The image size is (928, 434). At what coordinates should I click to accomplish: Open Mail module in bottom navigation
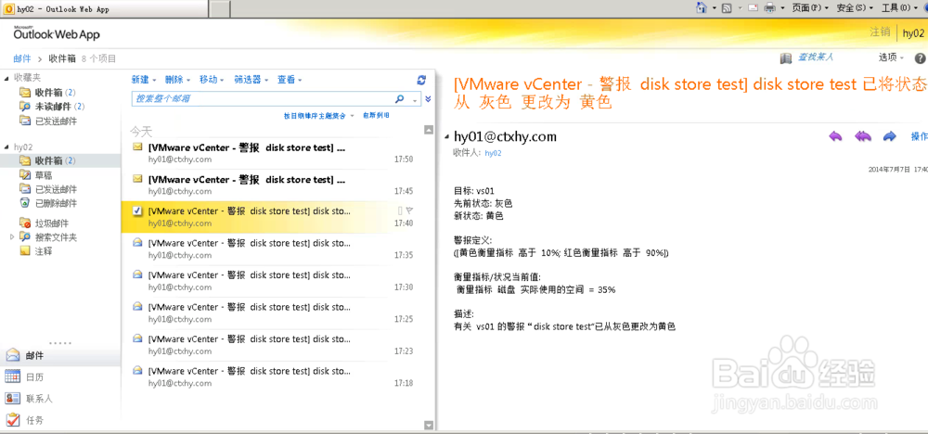(x=60, y=356)
